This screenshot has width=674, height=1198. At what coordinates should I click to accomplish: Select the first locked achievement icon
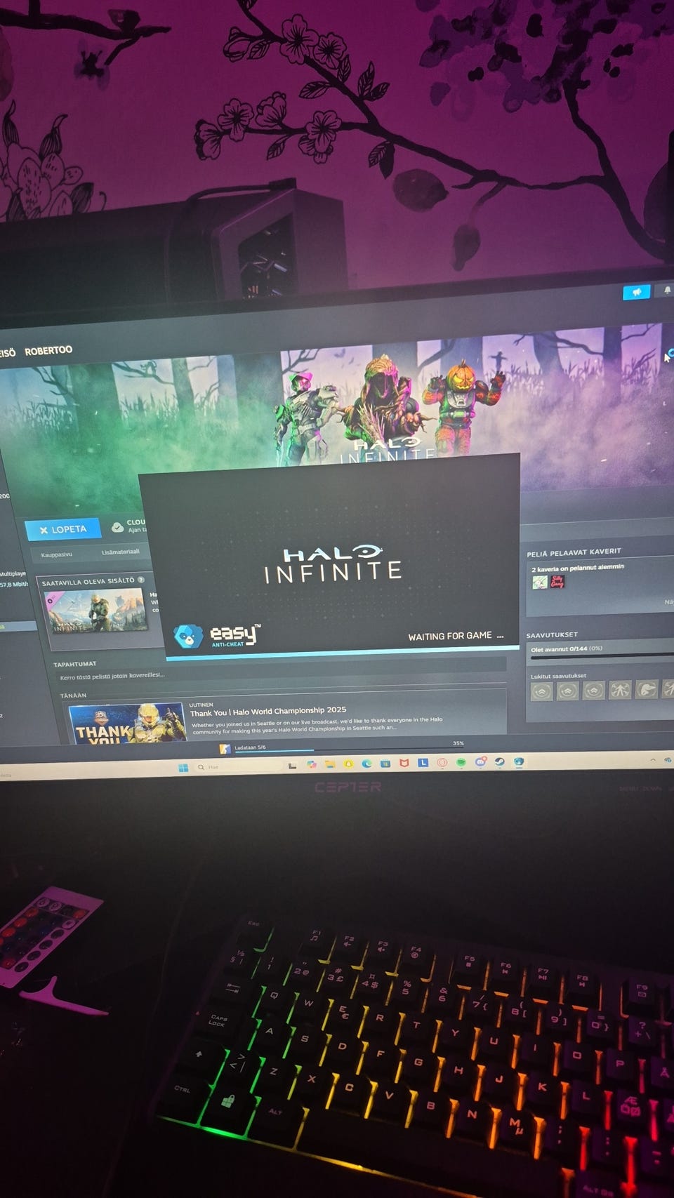coord(541,693)
